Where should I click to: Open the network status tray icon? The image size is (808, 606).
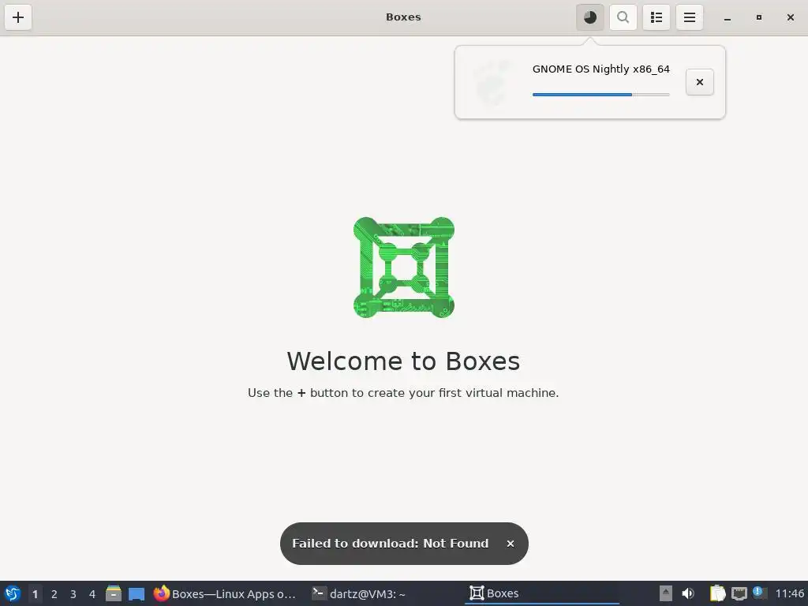pos(739,593)
